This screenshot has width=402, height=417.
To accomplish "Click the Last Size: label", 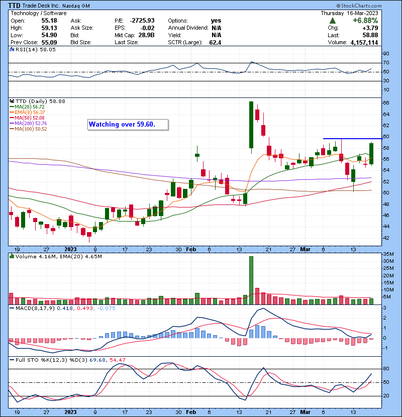I will click(x=126, y=42).
